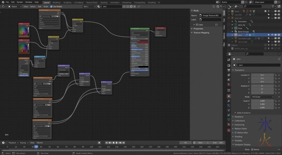Image resolution: width=282 pixels, height=155 pixels.
Task: Open the Material properties tab icon
Action: pyautogui.click(x=229, y=124)
